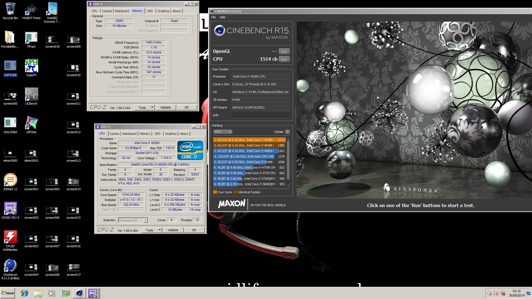Open Internet Explorer from taskbar
The image size is (532, 299).
24,293
